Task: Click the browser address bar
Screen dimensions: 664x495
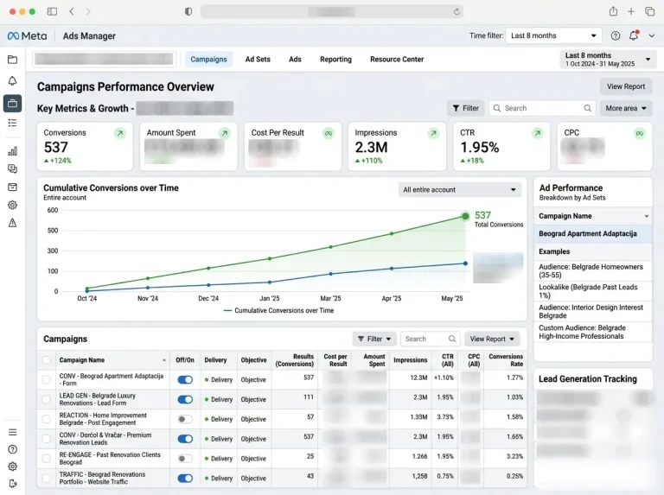Action: click(332, 11)
